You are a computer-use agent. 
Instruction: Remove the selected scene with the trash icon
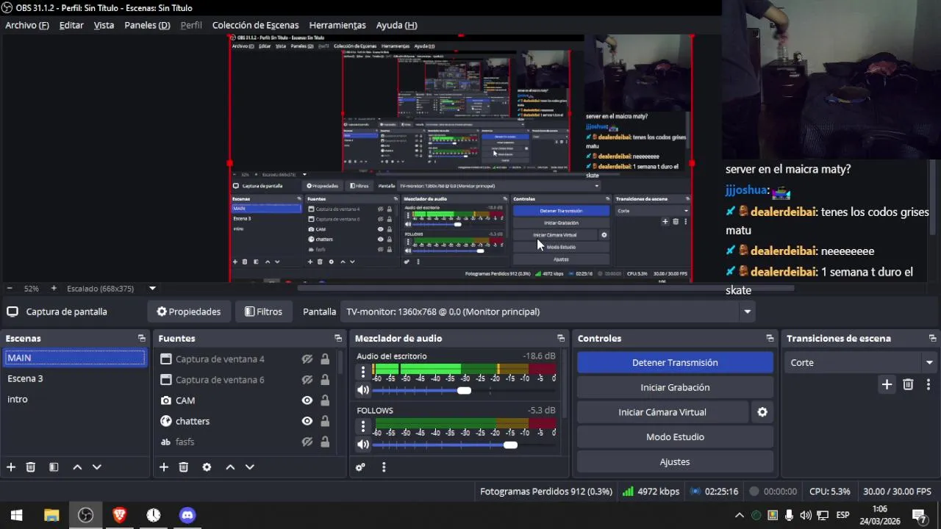click(31, 467)
